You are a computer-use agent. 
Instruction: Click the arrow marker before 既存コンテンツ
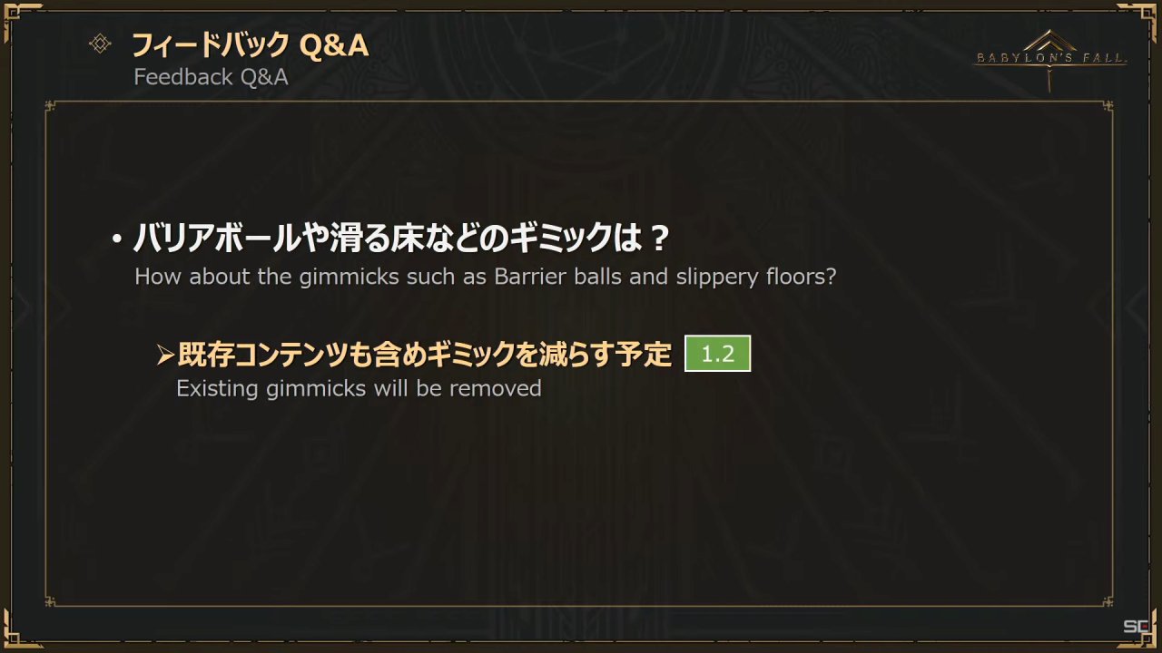164,356
